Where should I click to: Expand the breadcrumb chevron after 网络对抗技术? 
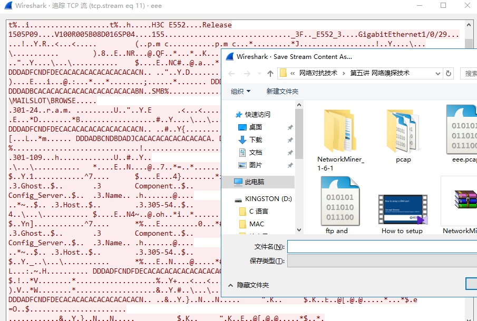[344, 73]
